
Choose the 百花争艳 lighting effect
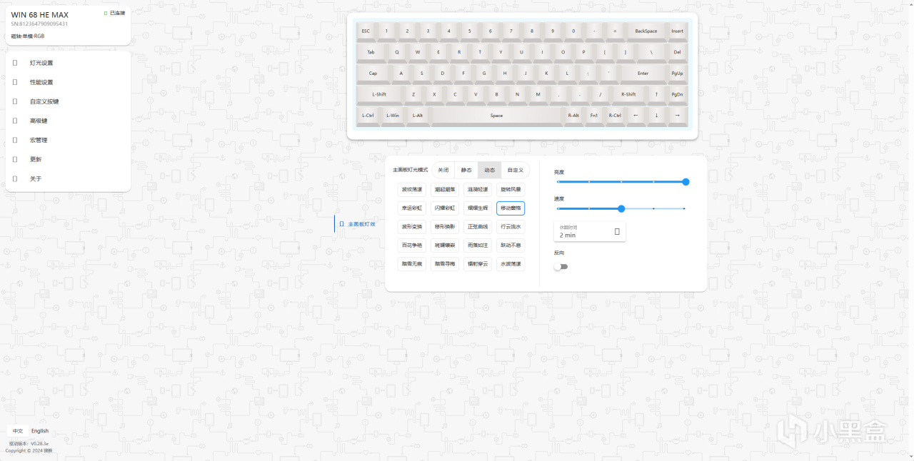click(412, 245)
